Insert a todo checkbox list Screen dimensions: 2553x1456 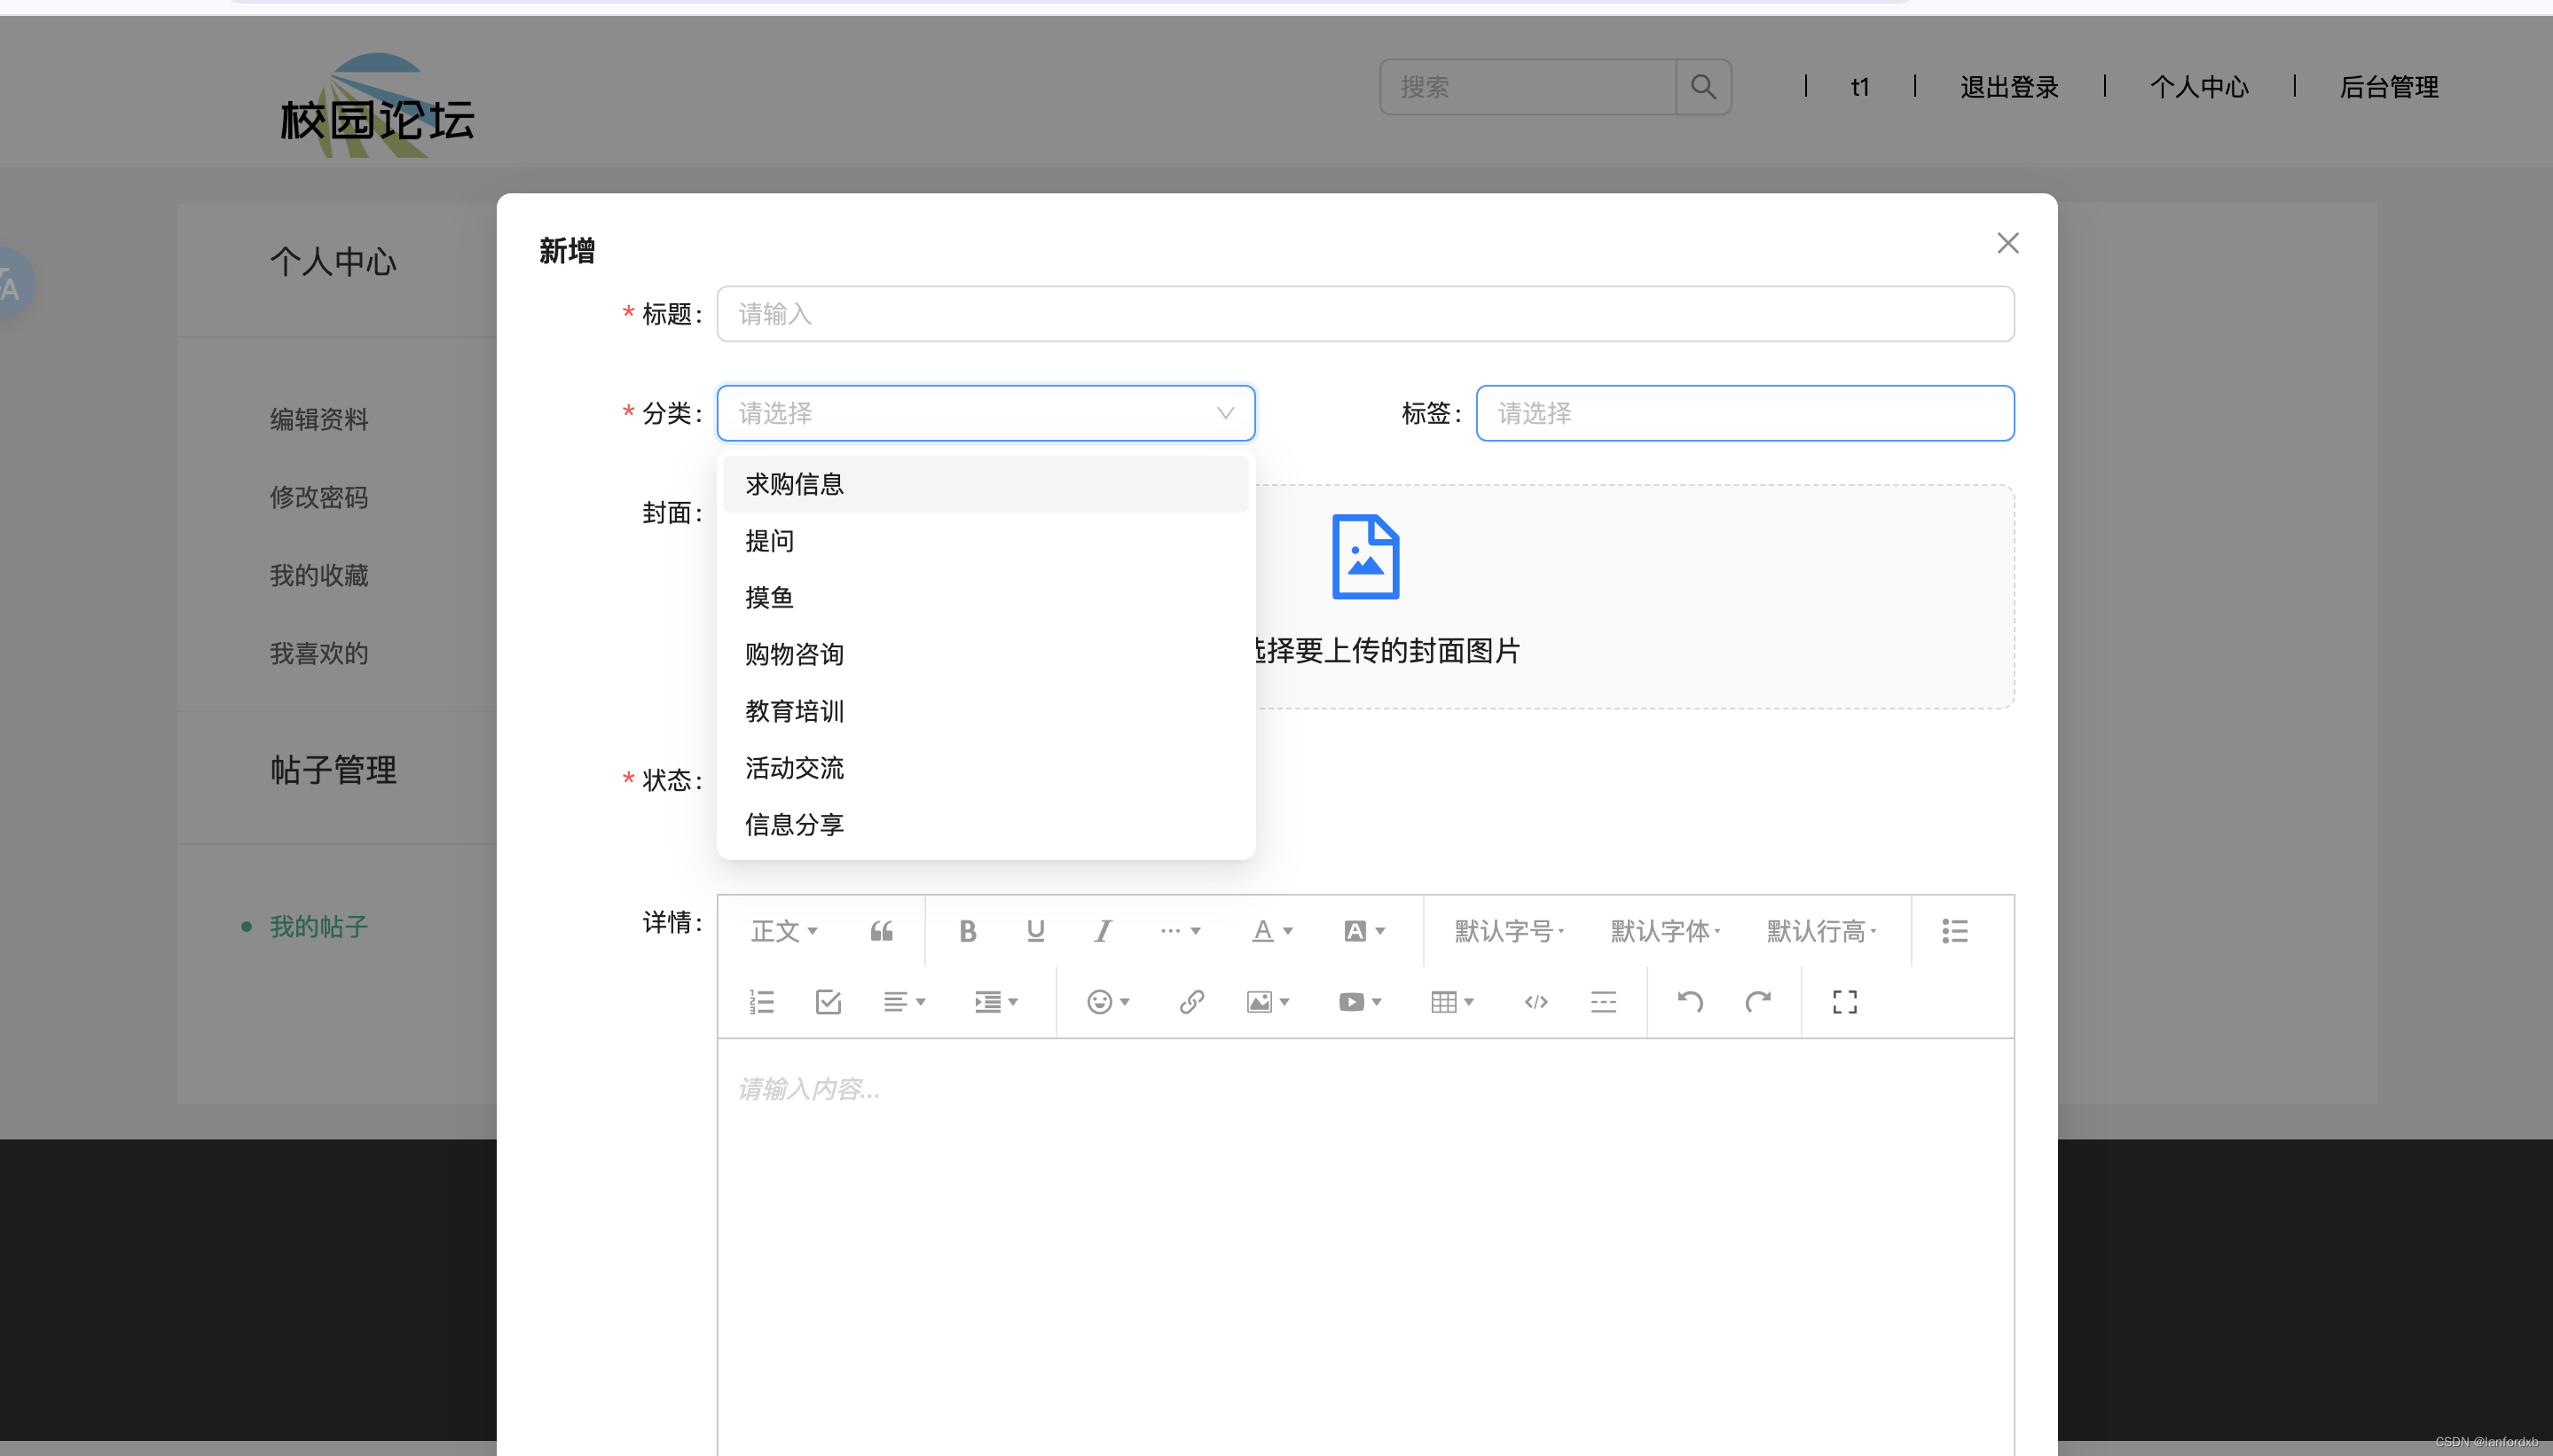[829, 1002]
